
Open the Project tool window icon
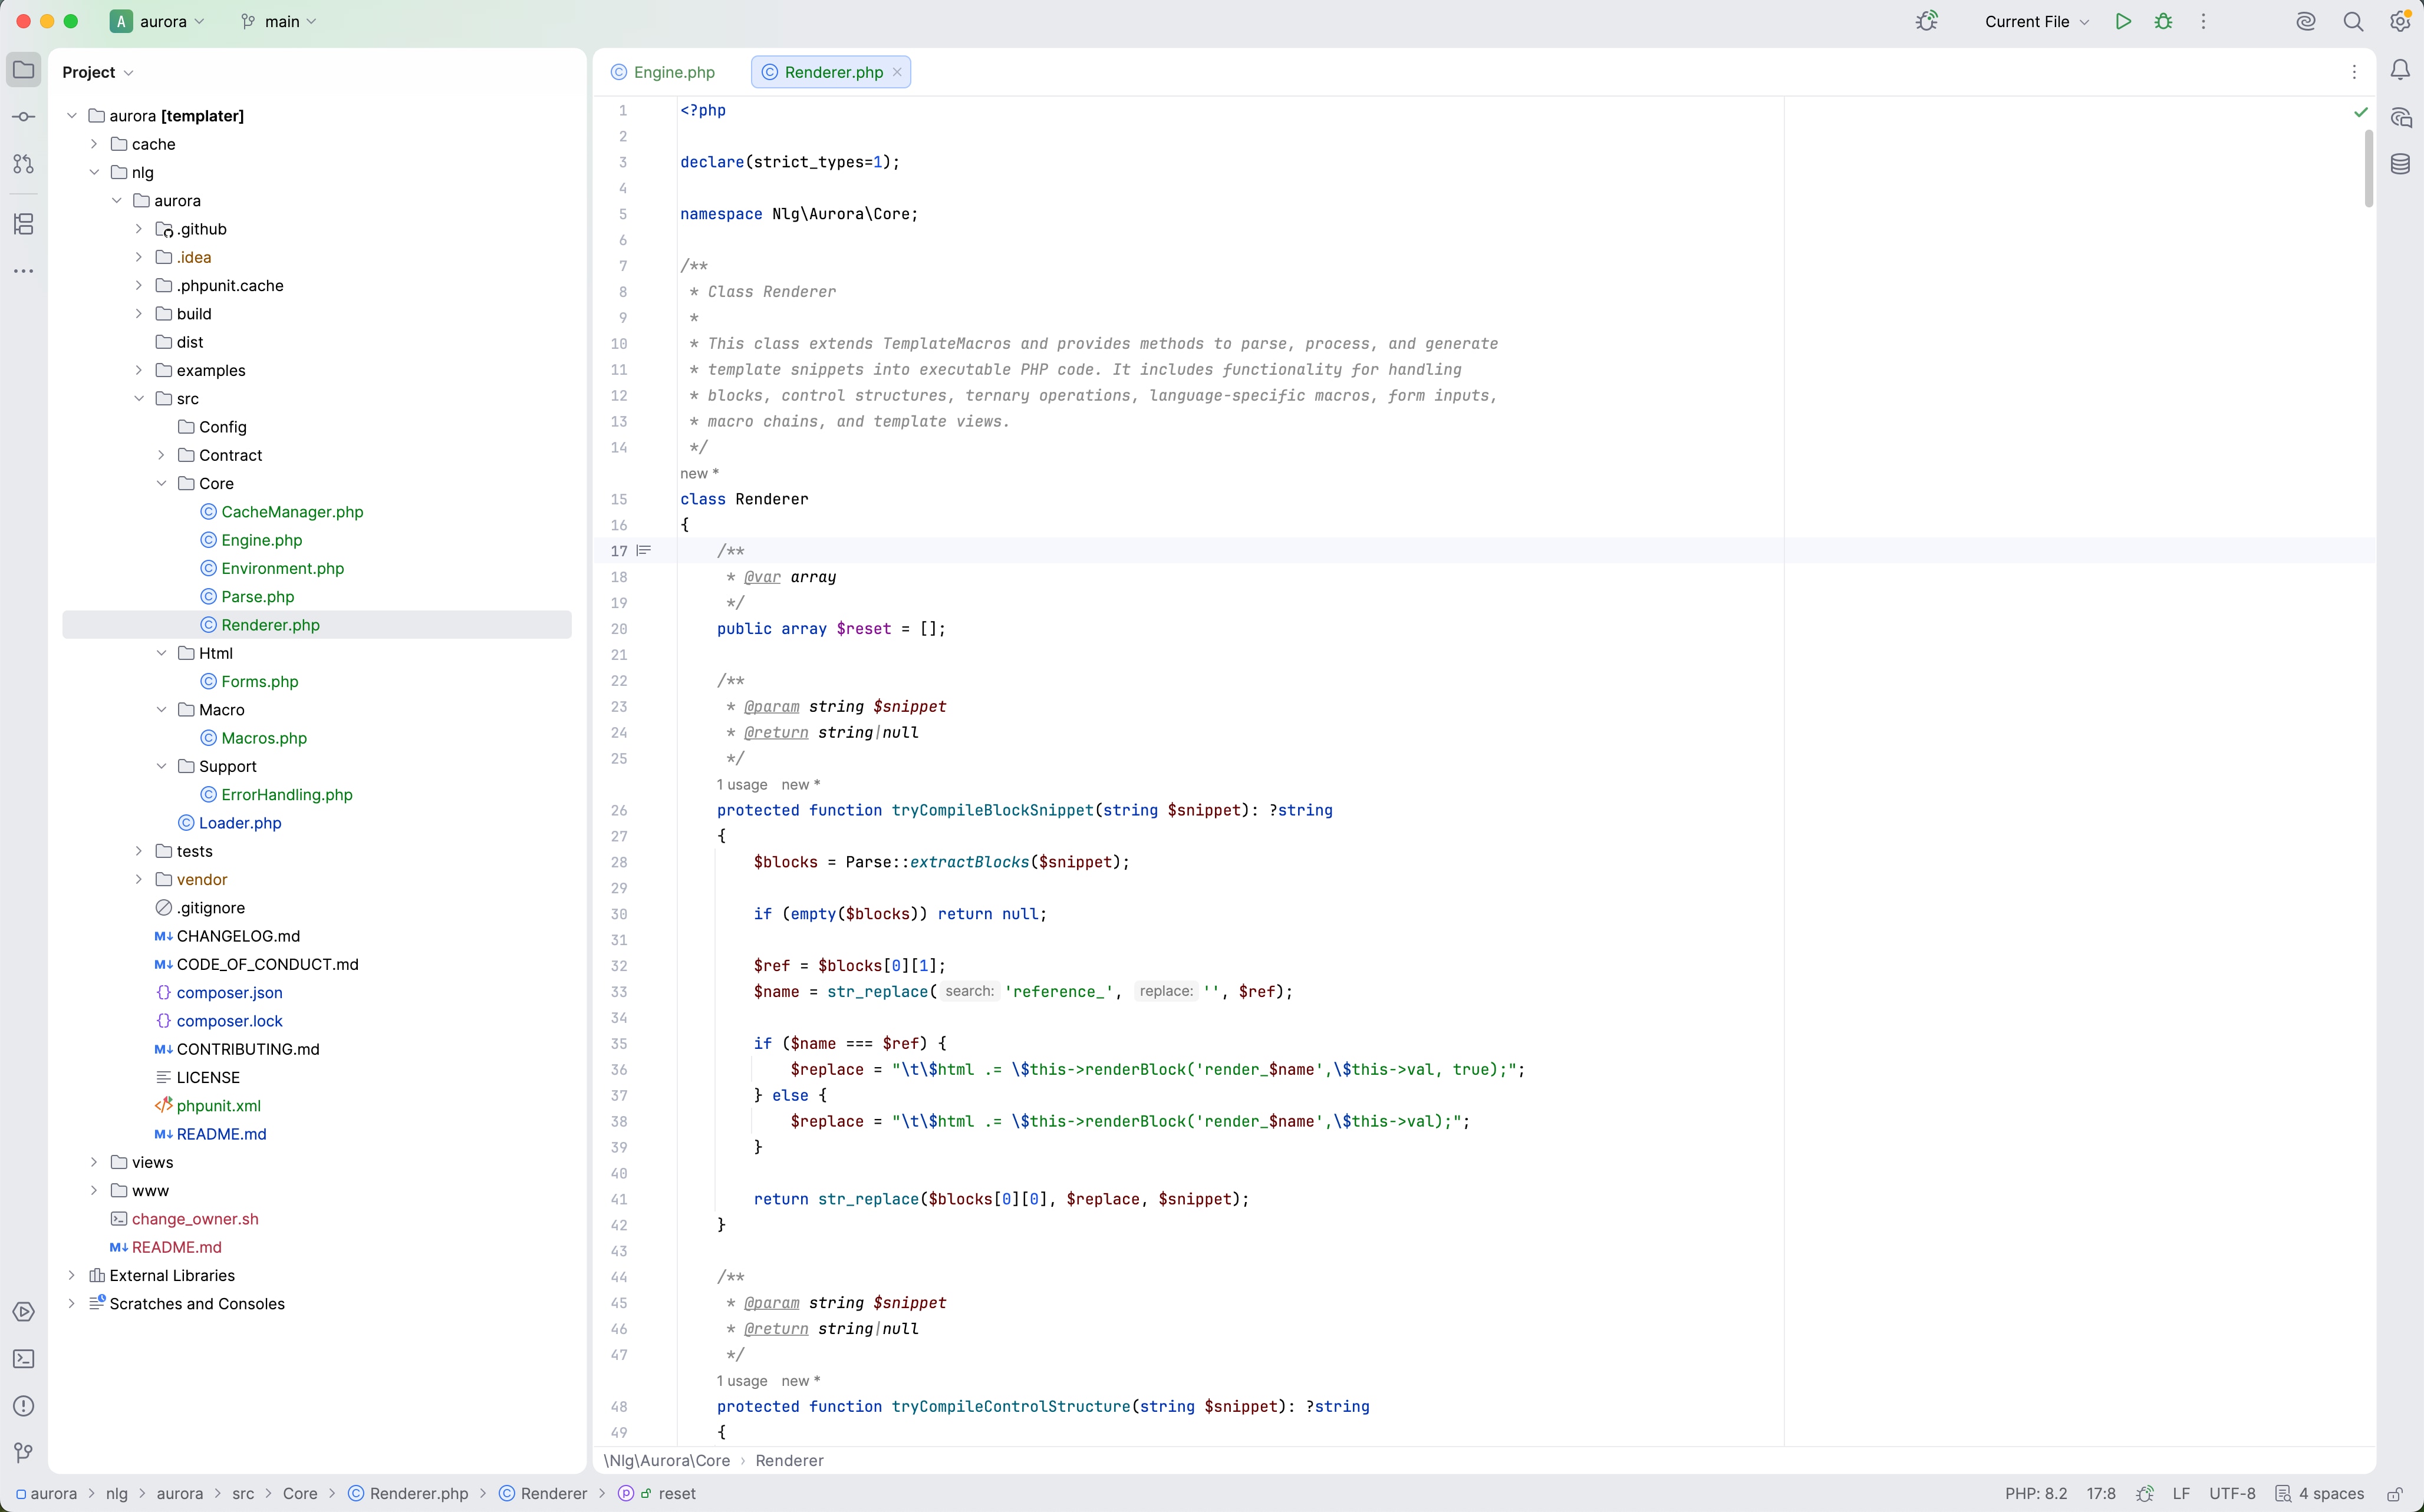pos(24,70)
